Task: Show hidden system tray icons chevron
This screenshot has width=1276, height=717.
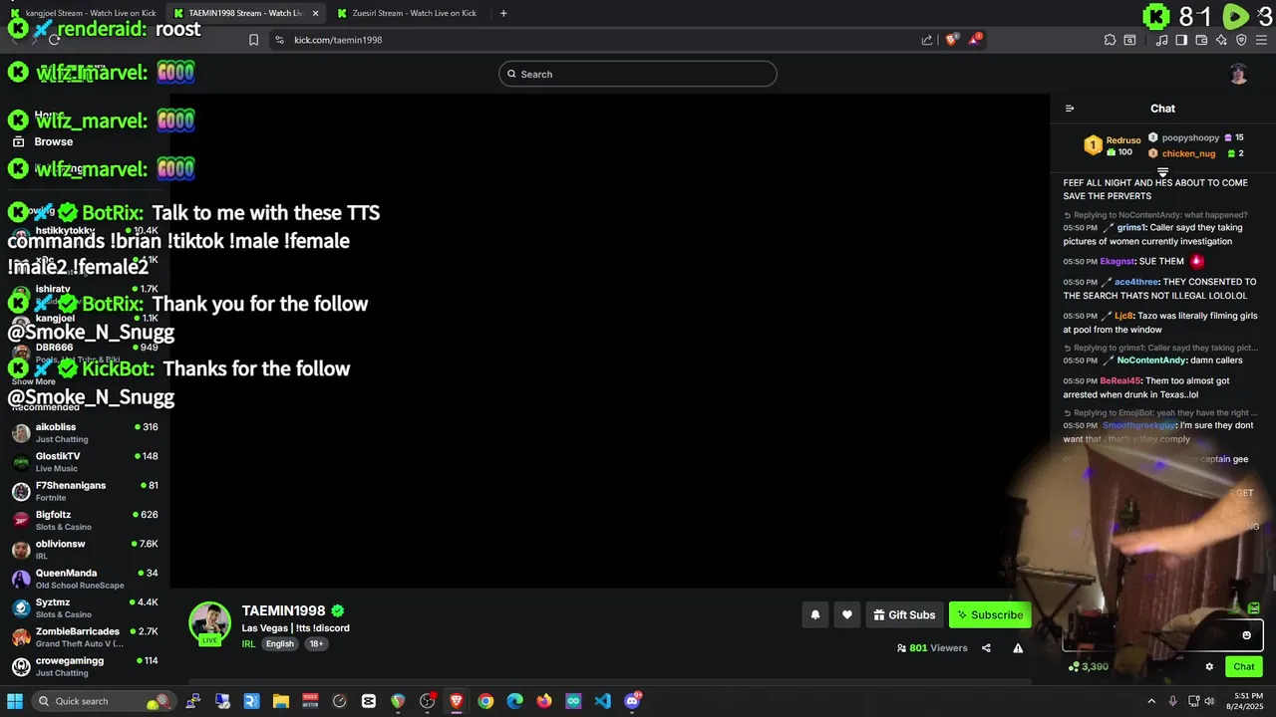Action: point(1151,701)
